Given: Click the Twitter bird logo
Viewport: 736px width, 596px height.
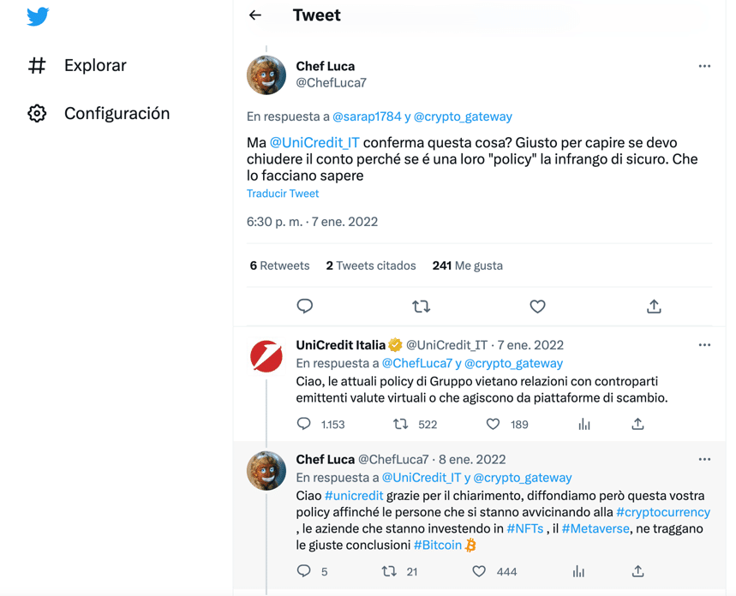Looking at the screenshot, I should (38, 16).
